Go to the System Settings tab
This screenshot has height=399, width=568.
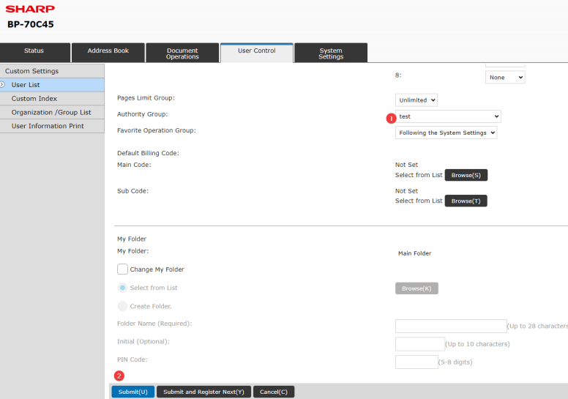(331, 53)
